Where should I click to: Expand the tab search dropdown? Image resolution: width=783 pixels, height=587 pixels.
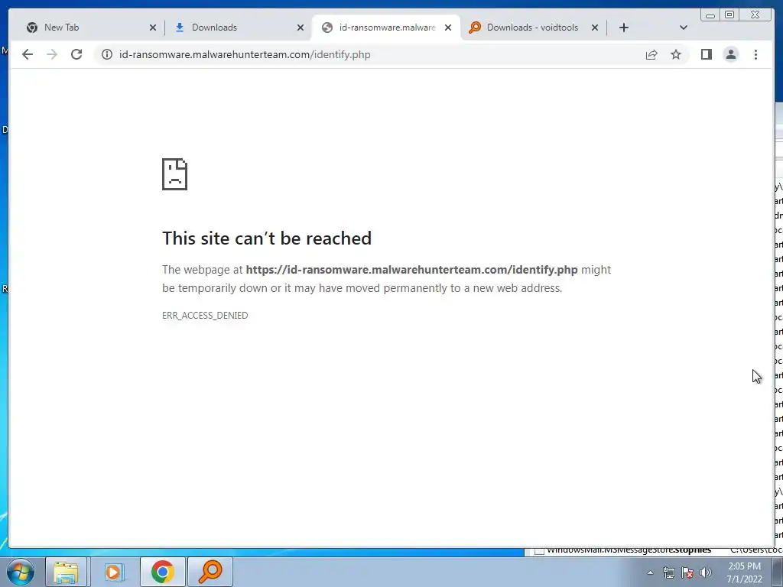pos(684,28)
